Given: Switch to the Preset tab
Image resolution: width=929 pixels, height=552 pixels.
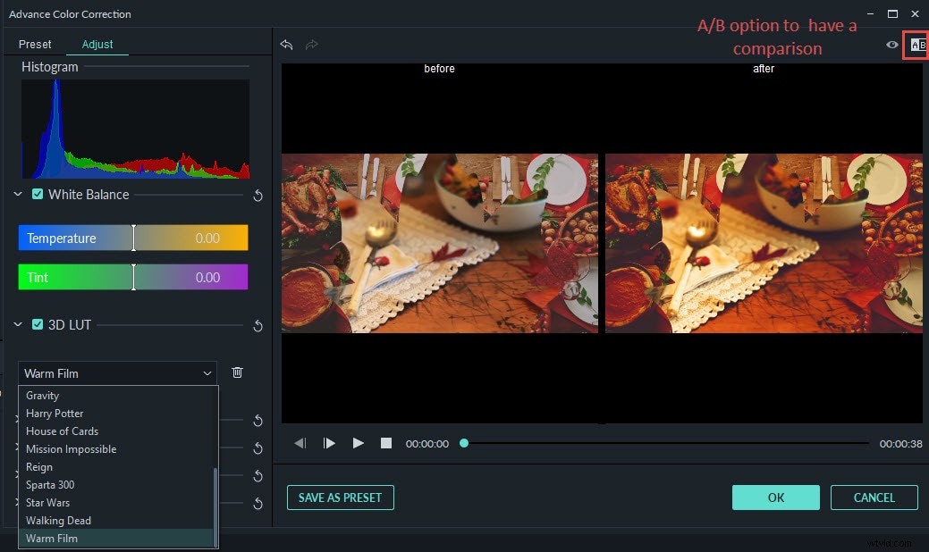Looking at the screenshot, I should [x=35, y=44].
